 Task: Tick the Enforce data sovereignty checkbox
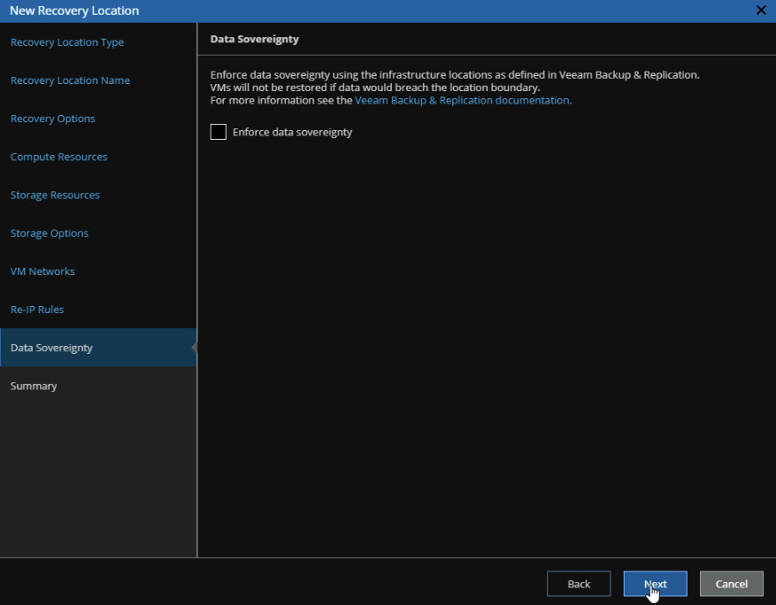pyautogui.click(x=219, y=132)
